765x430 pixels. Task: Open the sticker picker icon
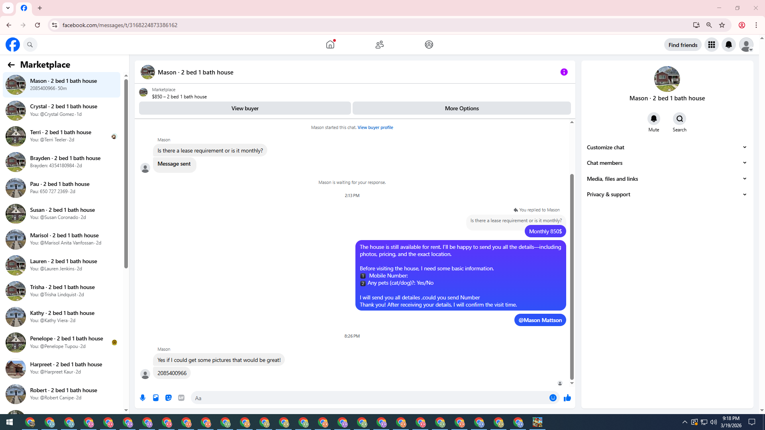click(169, 398)
